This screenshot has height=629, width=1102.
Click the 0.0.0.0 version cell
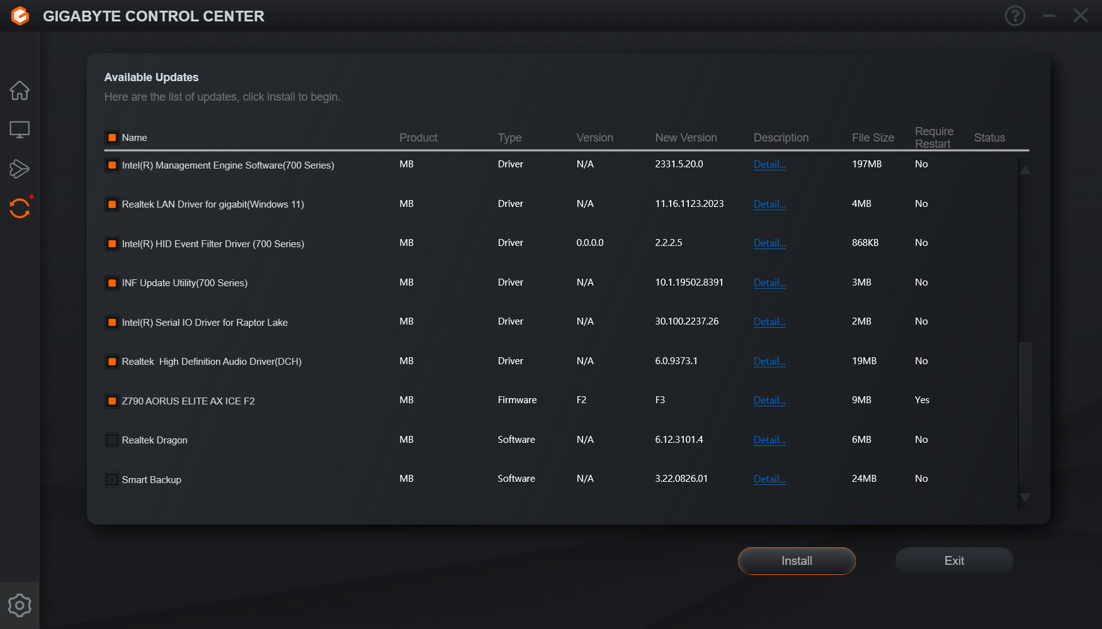(x=589, y=243)
